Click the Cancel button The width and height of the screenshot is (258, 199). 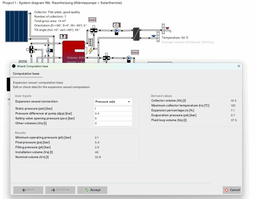[x=232, y=190]
